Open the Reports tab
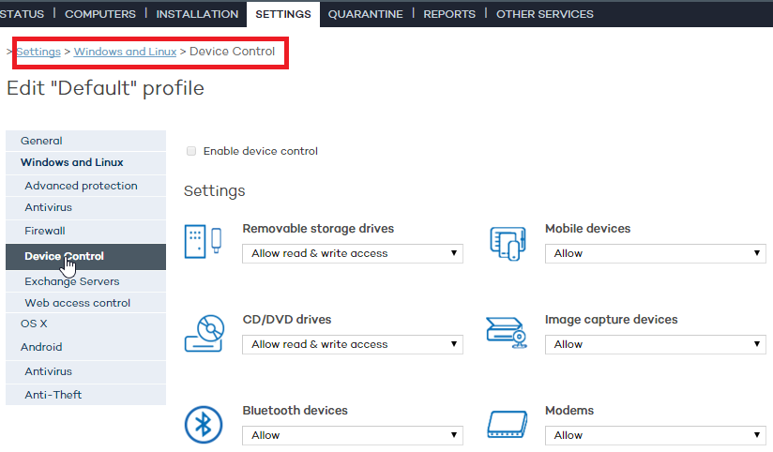The image size is (773, 452). (x=449, y=14)
